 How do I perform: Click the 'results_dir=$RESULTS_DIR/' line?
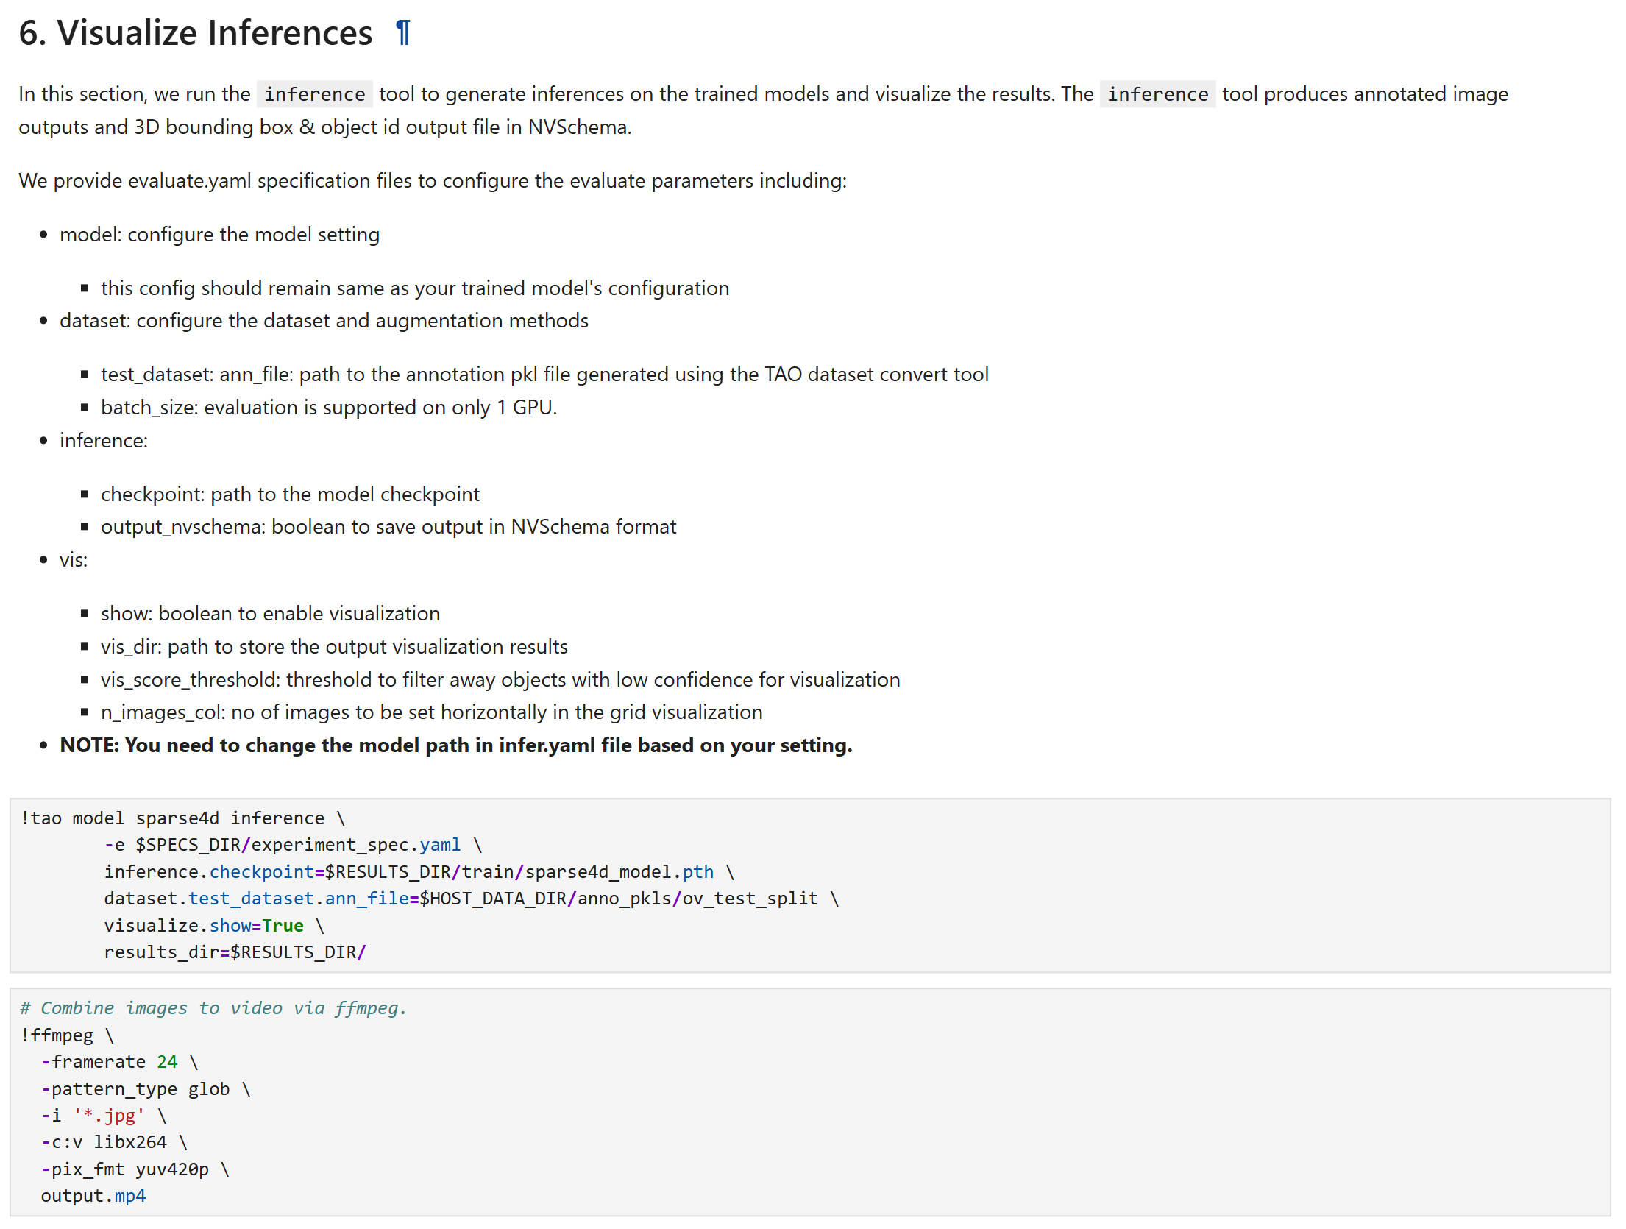pos(235,952)
